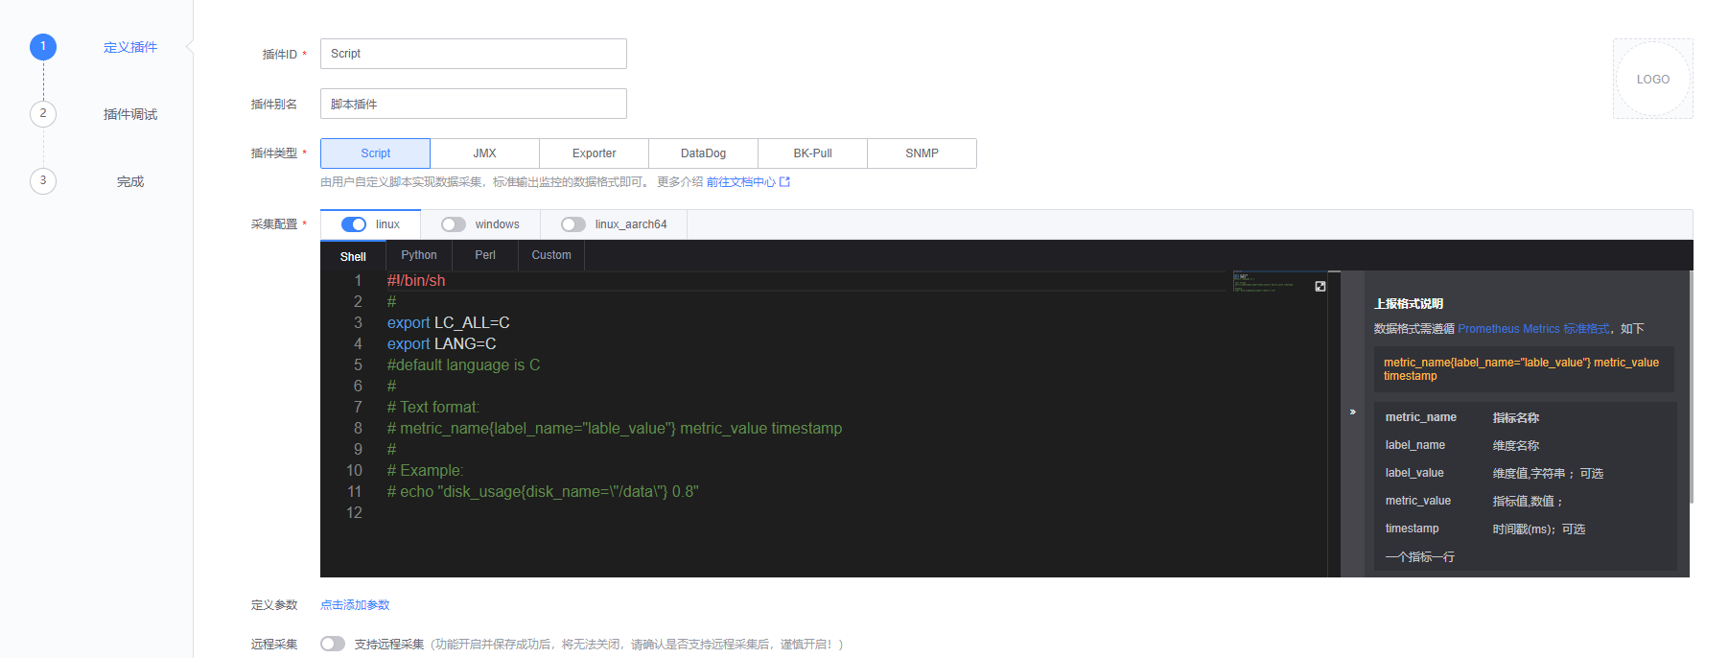Click the metric_name row in format table
This screenshot has width=1729, height=658.
pyautogui.click(x=1525, y=417)
